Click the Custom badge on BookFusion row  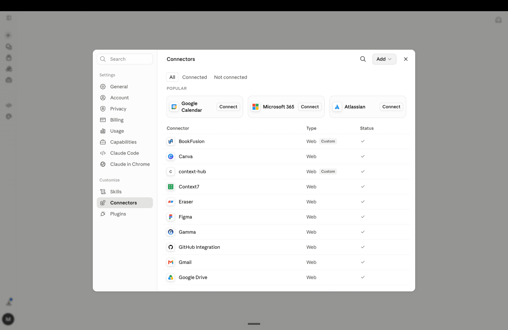coord(328,141)
